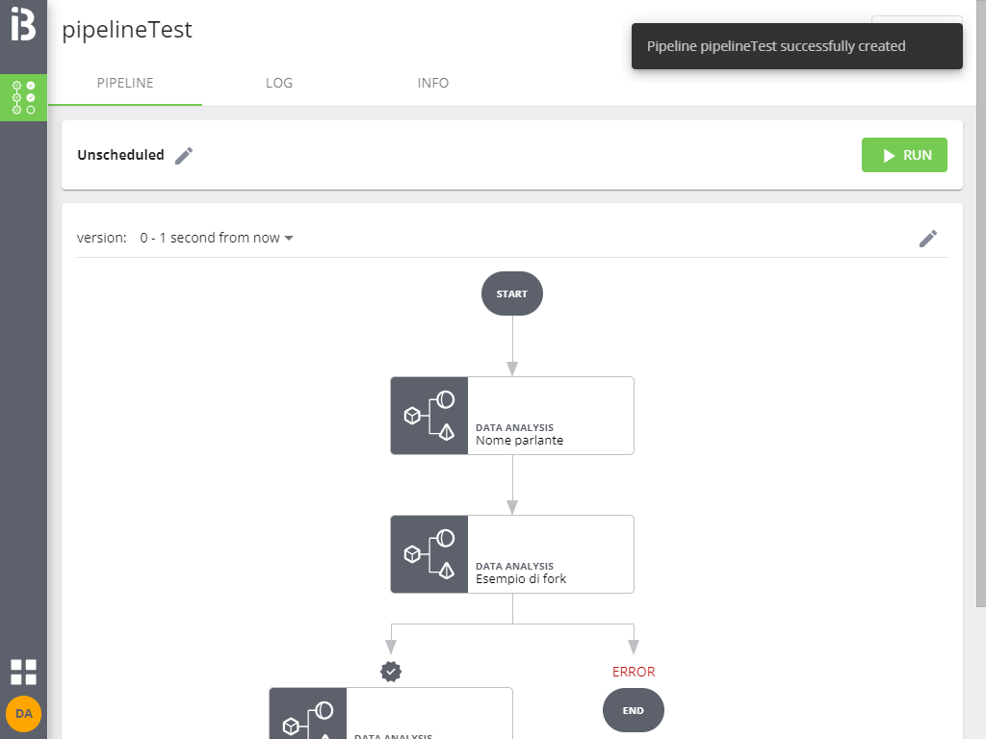Switch to the LOG tab
Viewport: 986px width, 739px height.
tap(279, 83)
